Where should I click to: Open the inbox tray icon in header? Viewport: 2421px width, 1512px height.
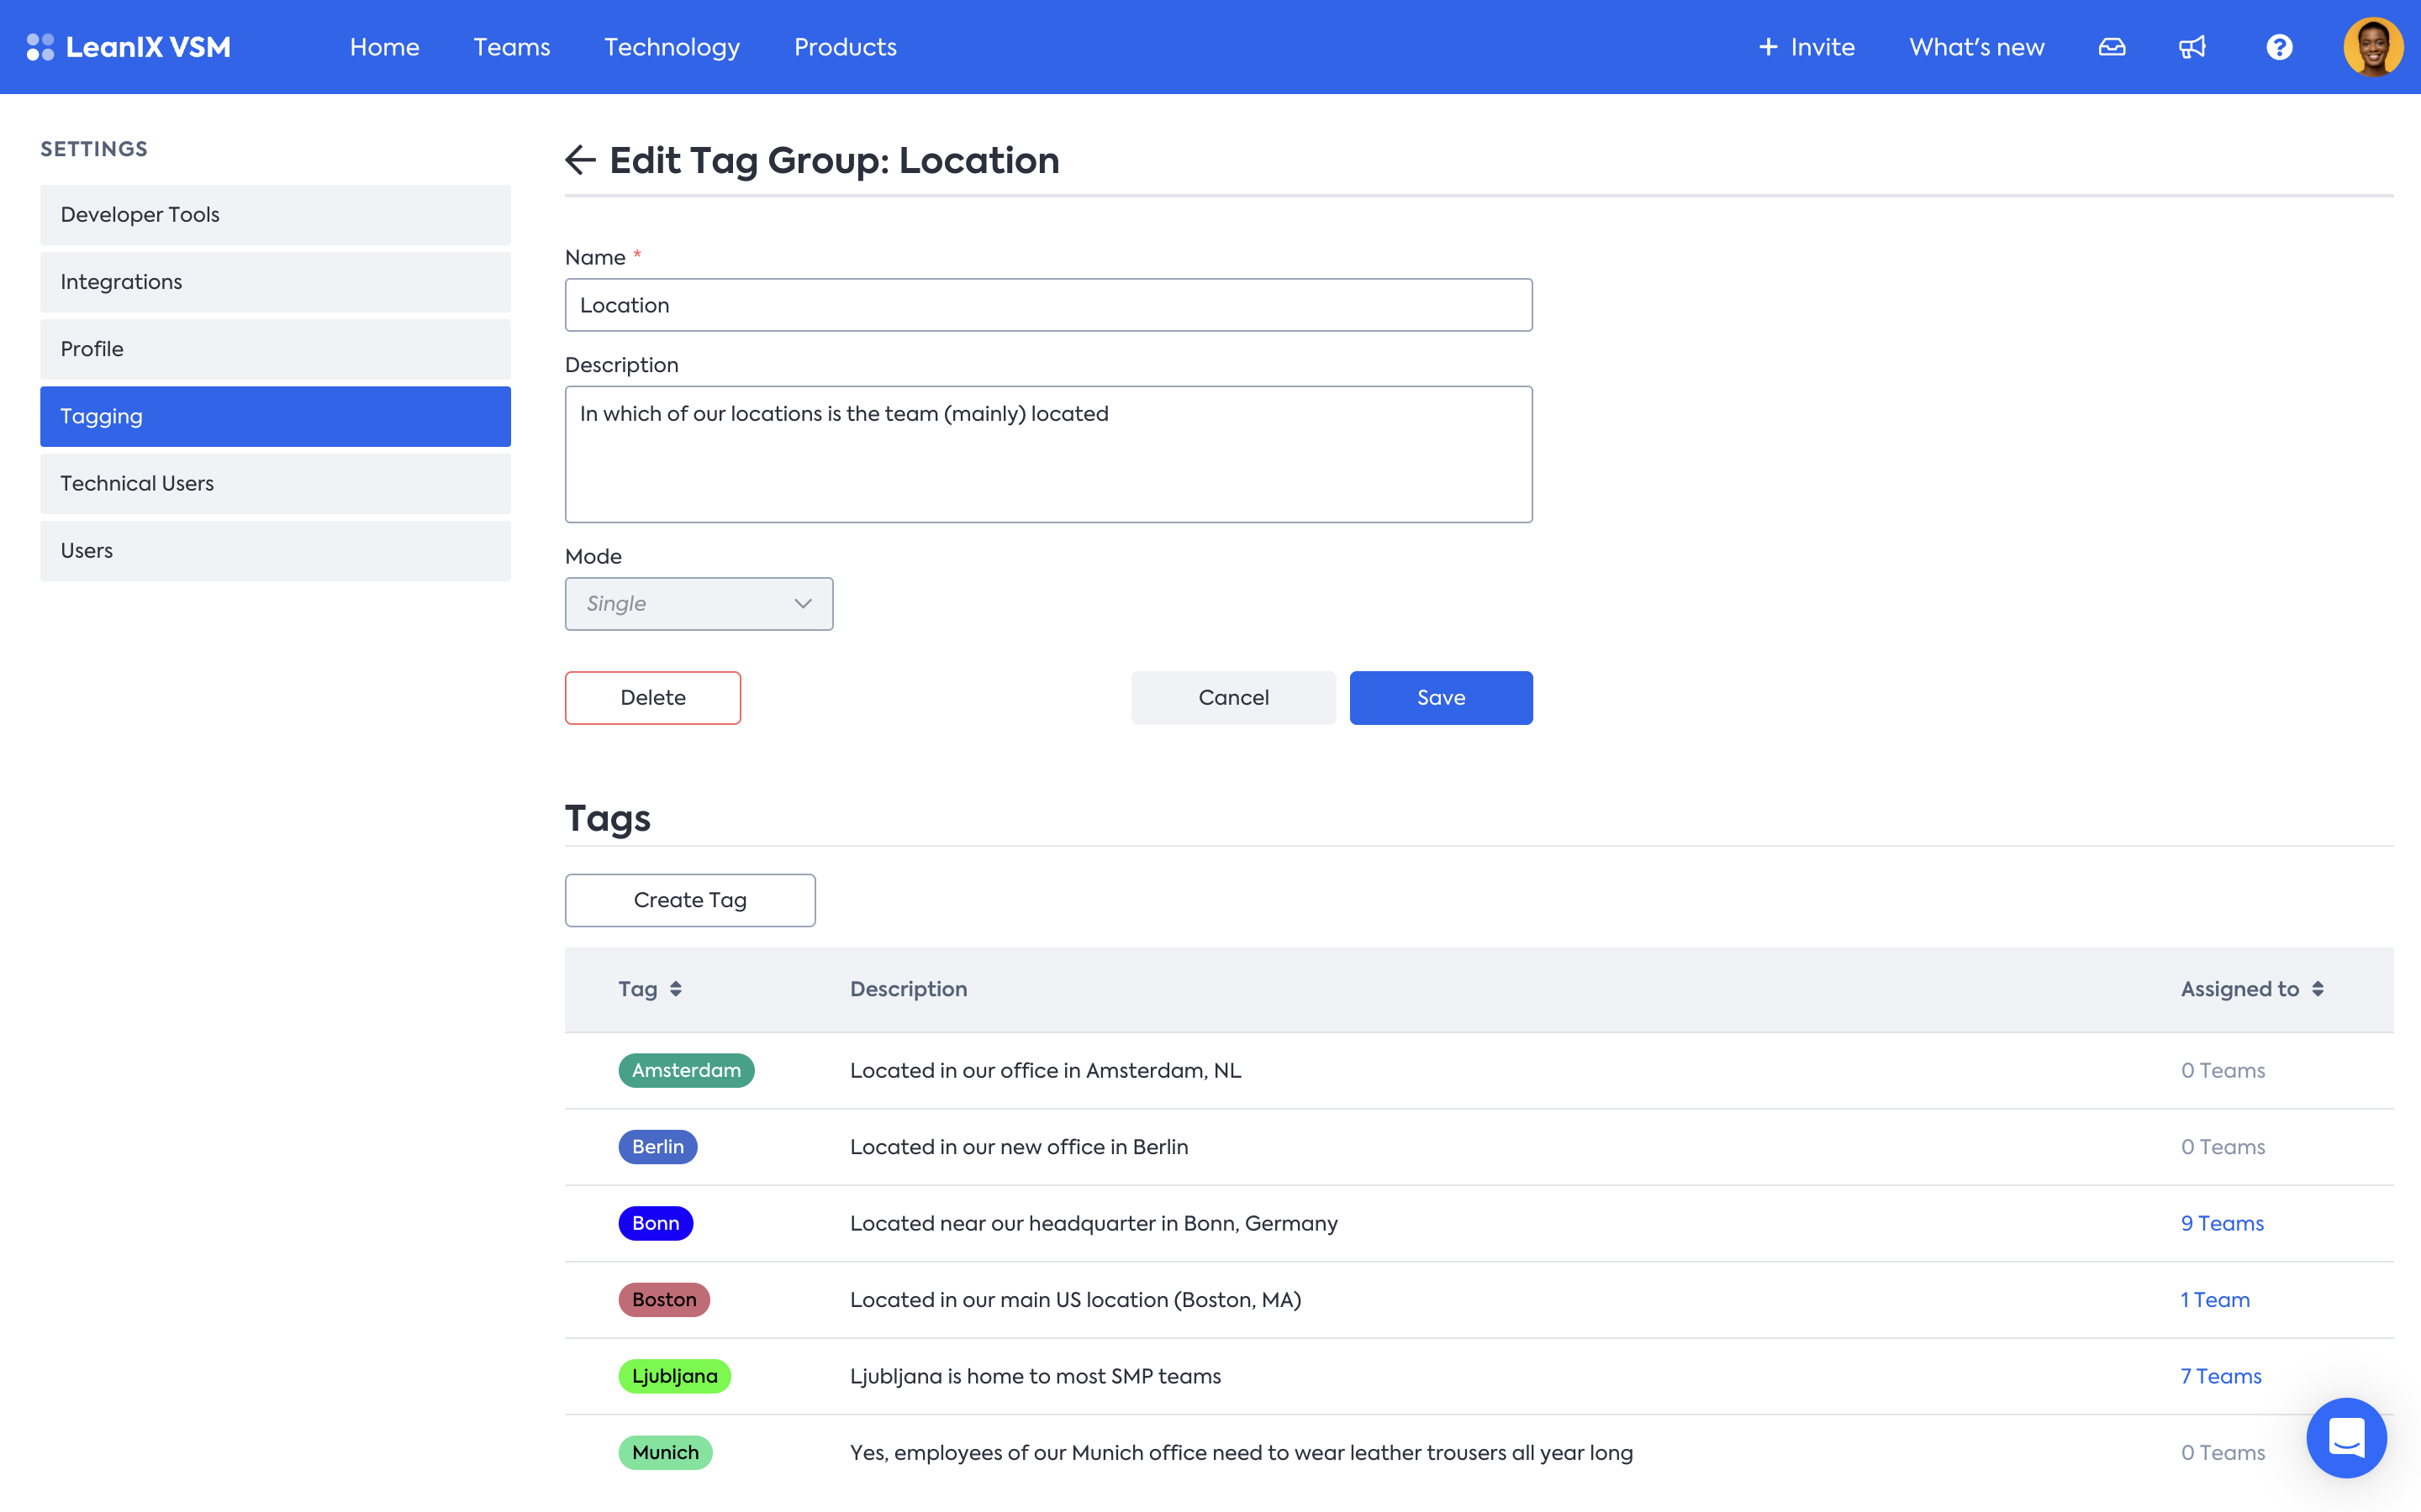tap(2111, 47)
